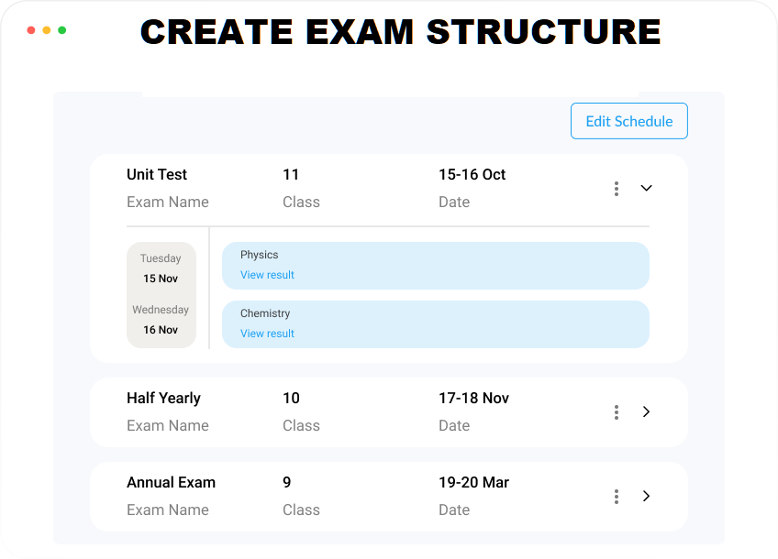Click the Physics subject card
The width and height of the screenshot is (778, 559).
[435, 266]
